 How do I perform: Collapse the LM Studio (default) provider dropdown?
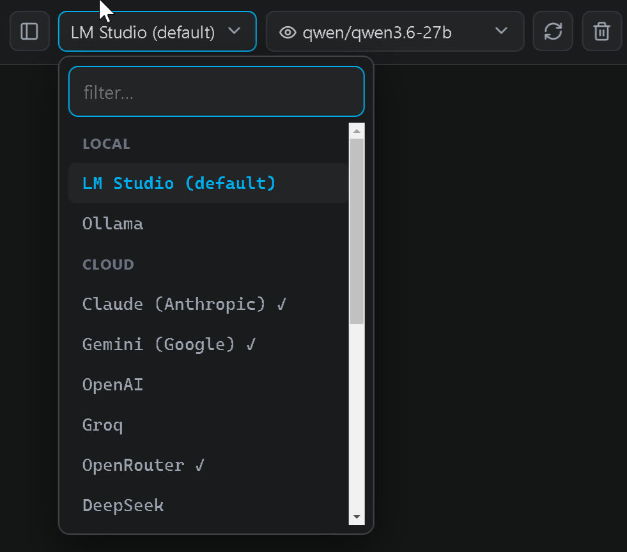157,31
